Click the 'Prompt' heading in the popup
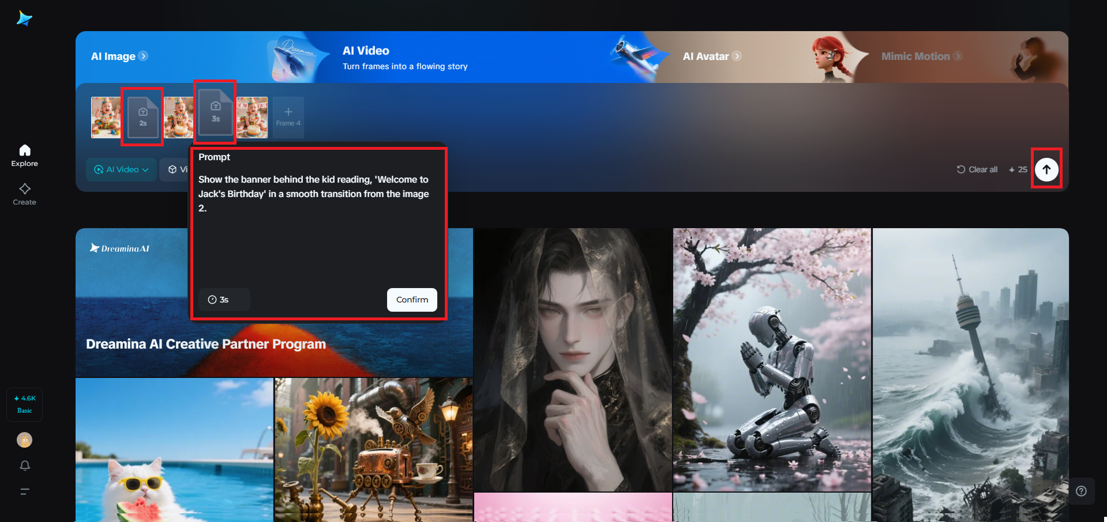Screen dimensions: 1107x522 coord(214,157)
